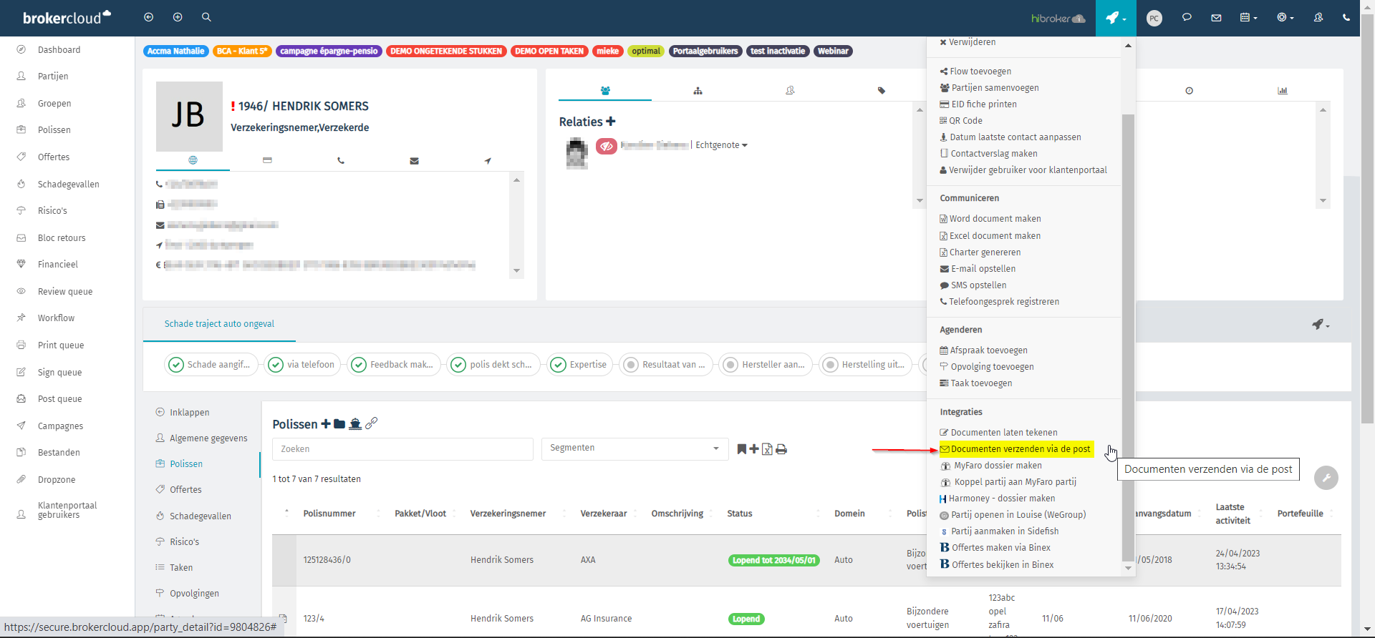
Task: Click the print icon next to Segmenten
Action: [781, 449]
